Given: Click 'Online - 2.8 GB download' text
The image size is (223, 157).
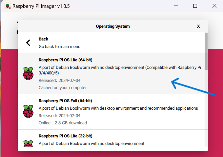Looking at the screenshot, I should point(63,123).
